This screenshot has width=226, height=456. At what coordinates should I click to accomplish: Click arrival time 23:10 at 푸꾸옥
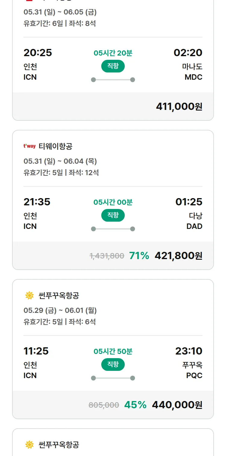(x=189, y=351)
